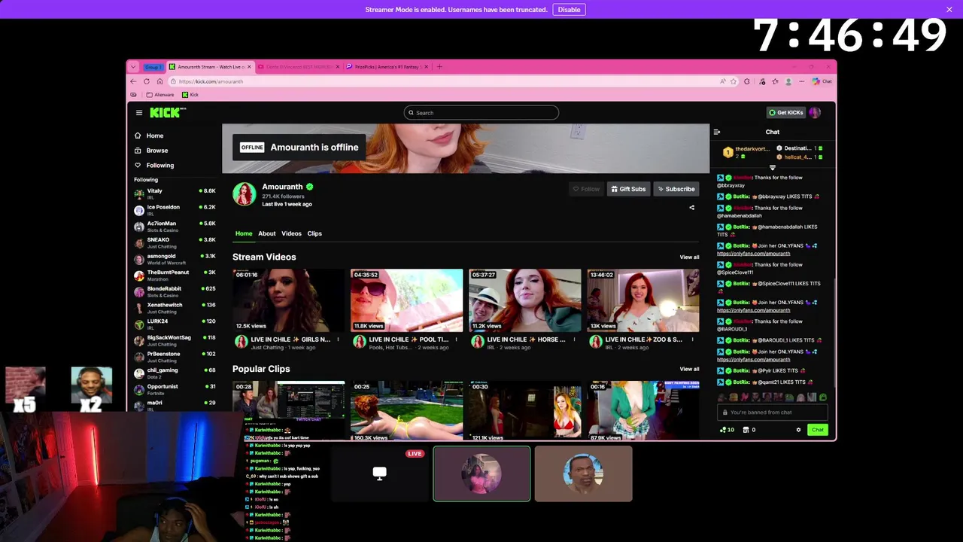
Task: Click the Kick search field
Action: [x=481, y=113]
